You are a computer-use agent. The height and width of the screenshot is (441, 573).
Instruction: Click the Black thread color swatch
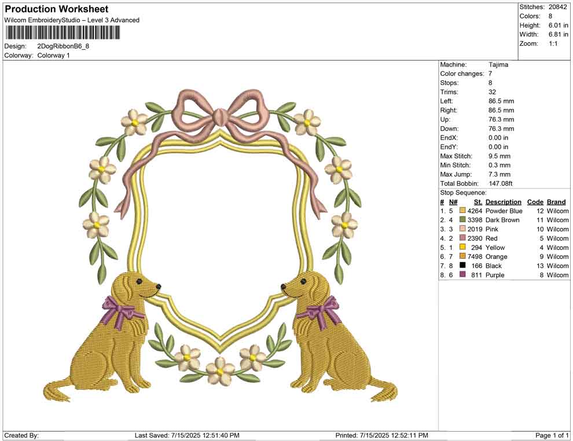462,266
